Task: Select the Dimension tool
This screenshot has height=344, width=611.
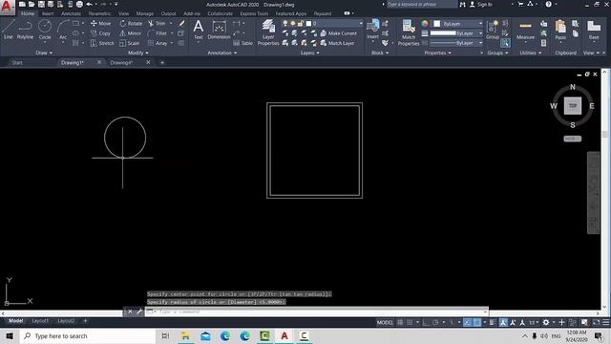Action: (219, 30)
